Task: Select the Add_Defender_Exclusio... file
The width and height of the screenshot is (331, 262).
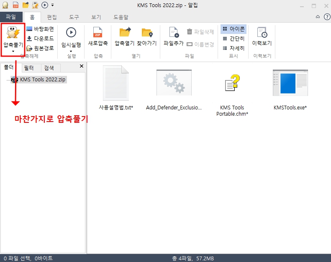Action: coord(174,90)
